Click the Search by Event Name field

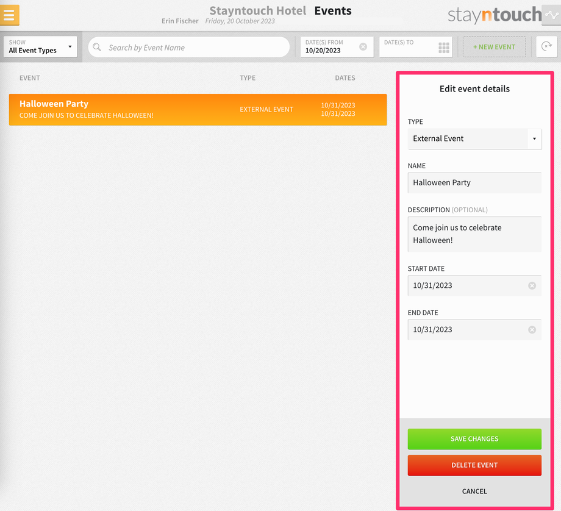point(189,47)
